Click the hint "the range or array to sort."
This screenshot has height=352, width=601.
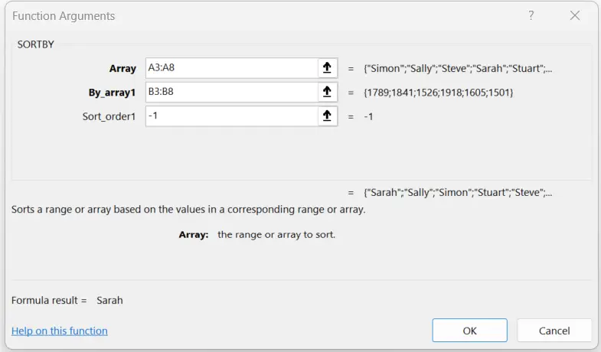click(x=276, y=234)
